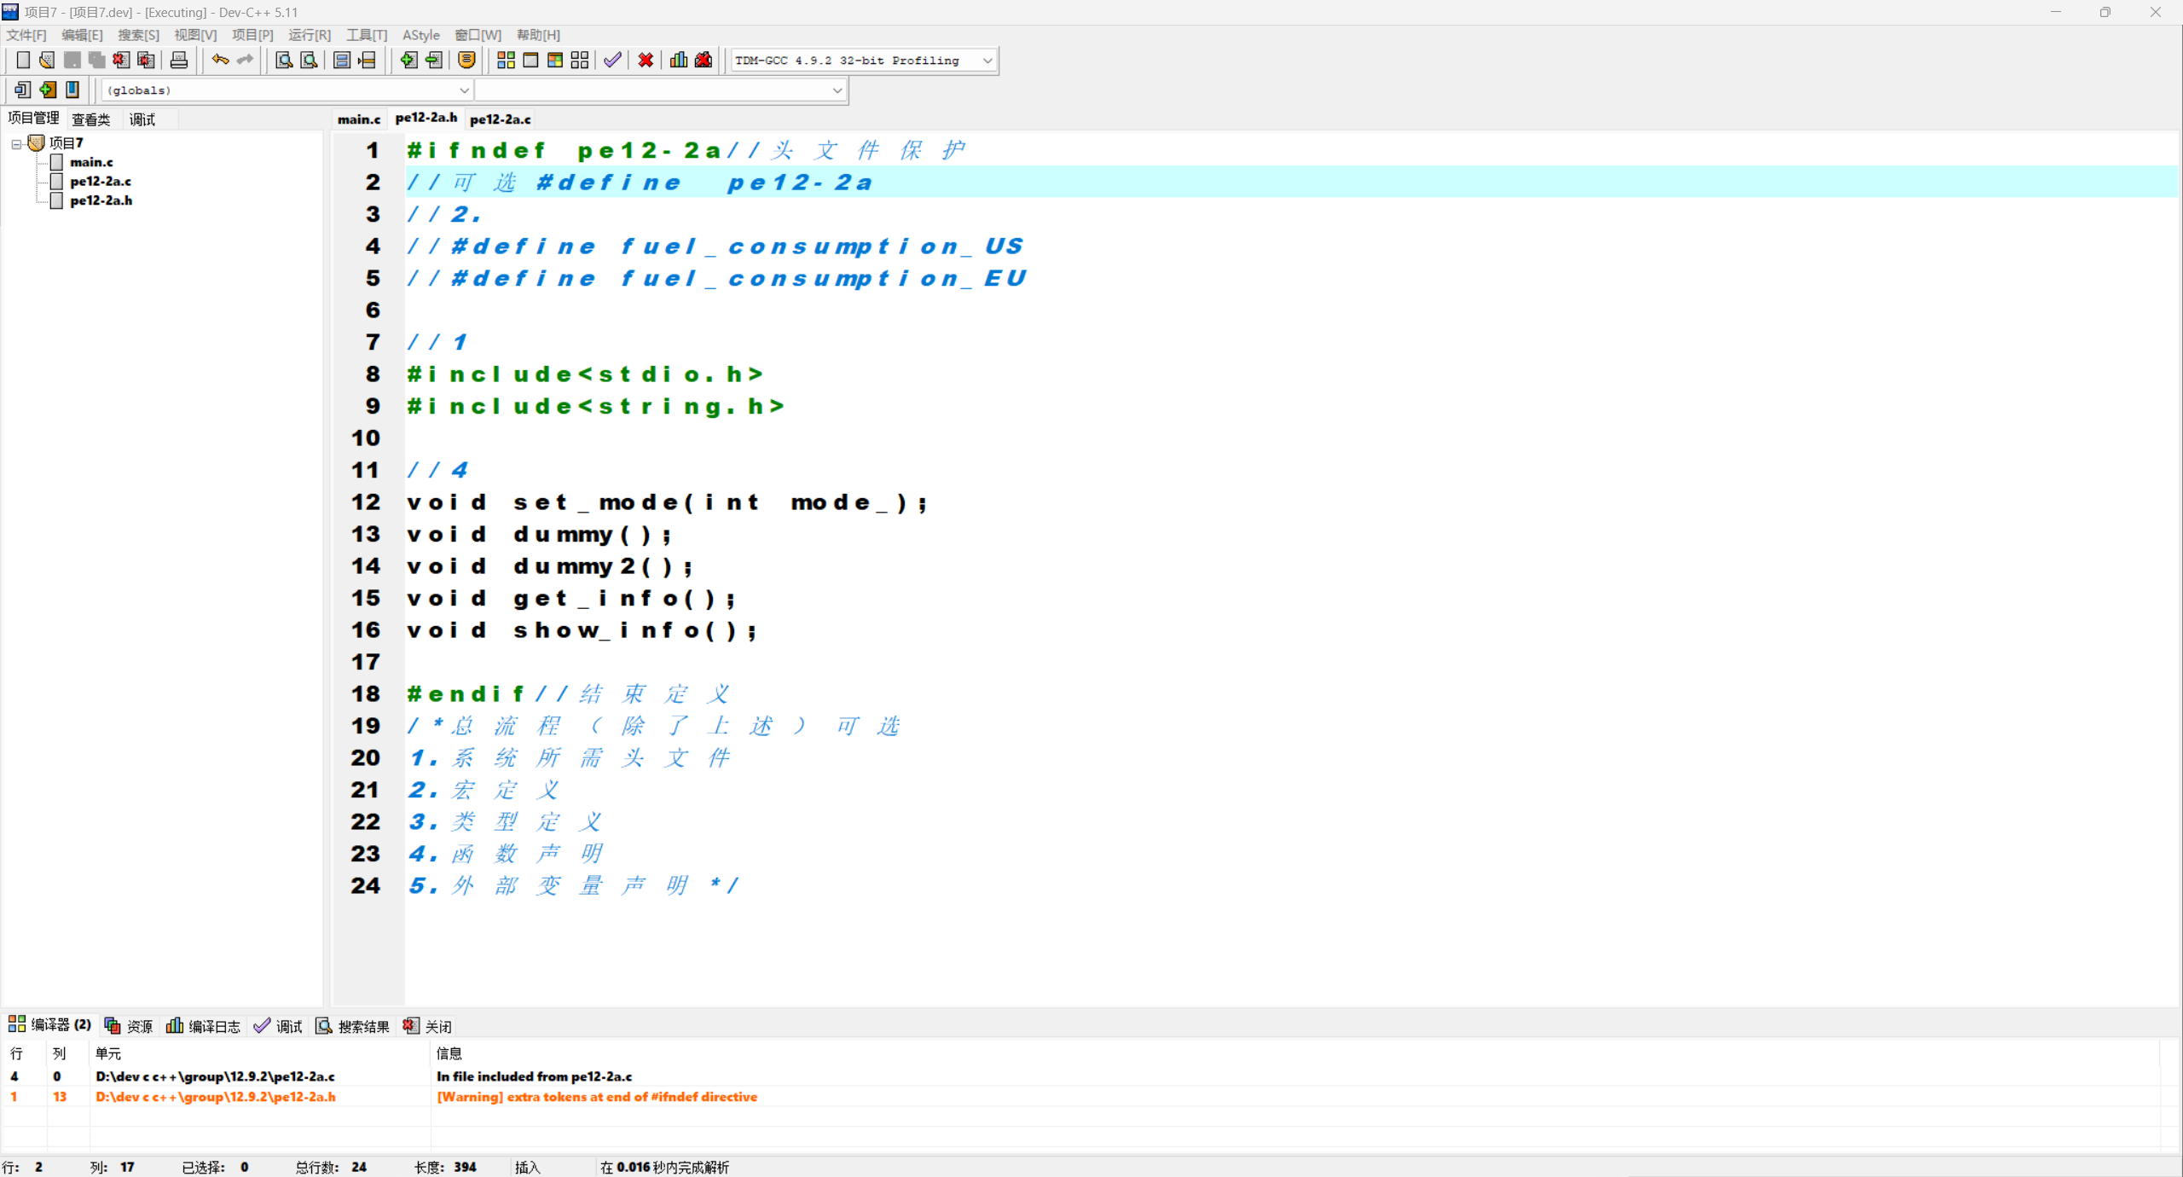
Task: Click the extra tokens warning message row
Action: tap(597, 1097)
